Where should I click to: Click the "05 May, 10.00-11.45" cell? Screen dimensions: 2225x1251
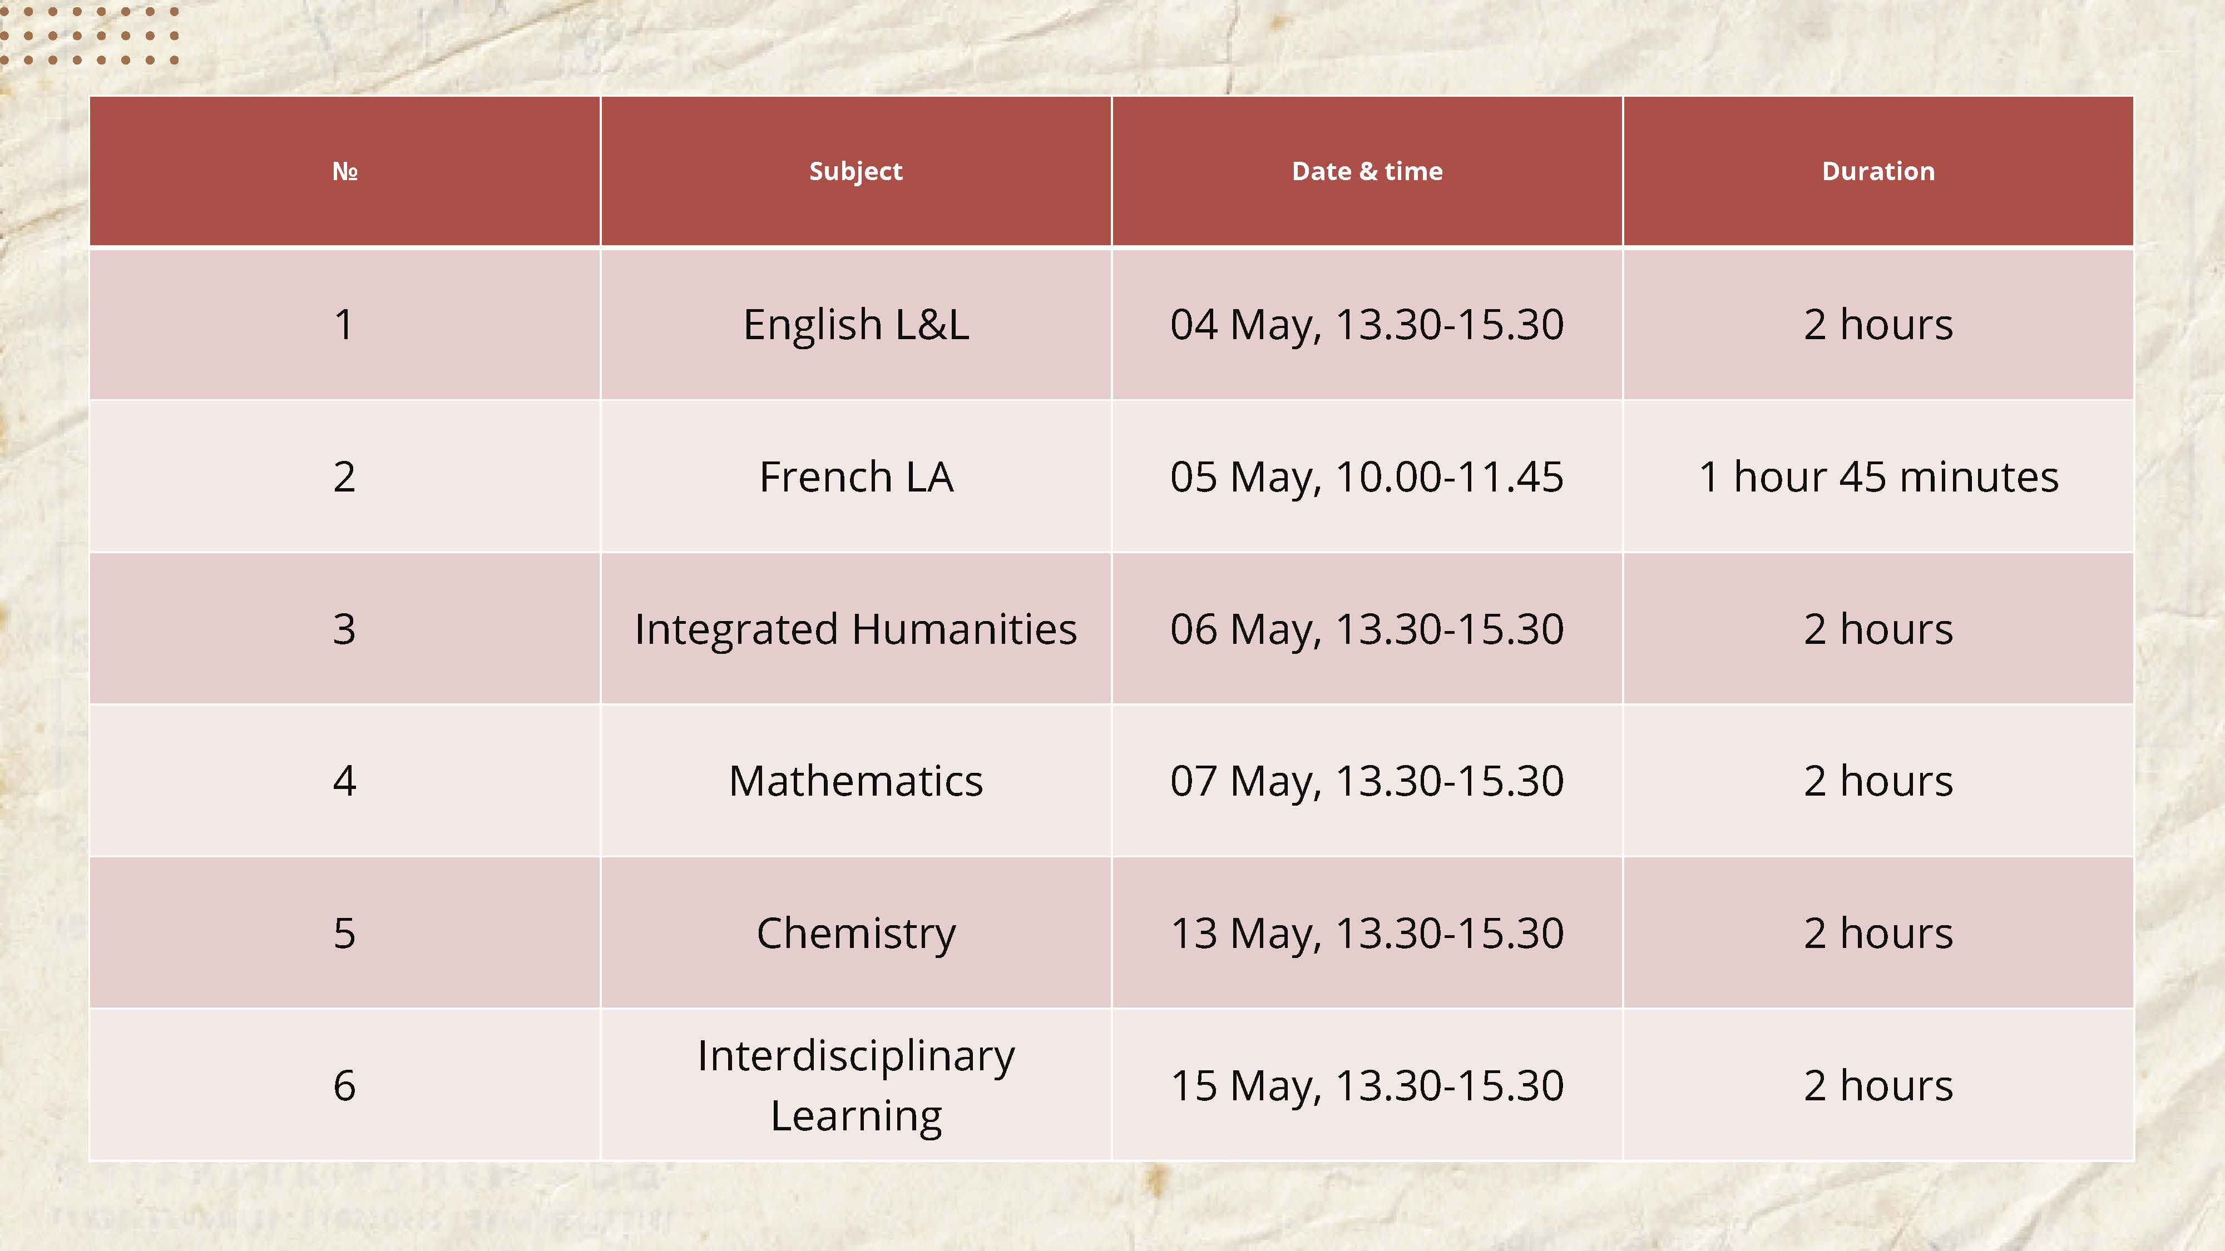[x=1367, y=476]
